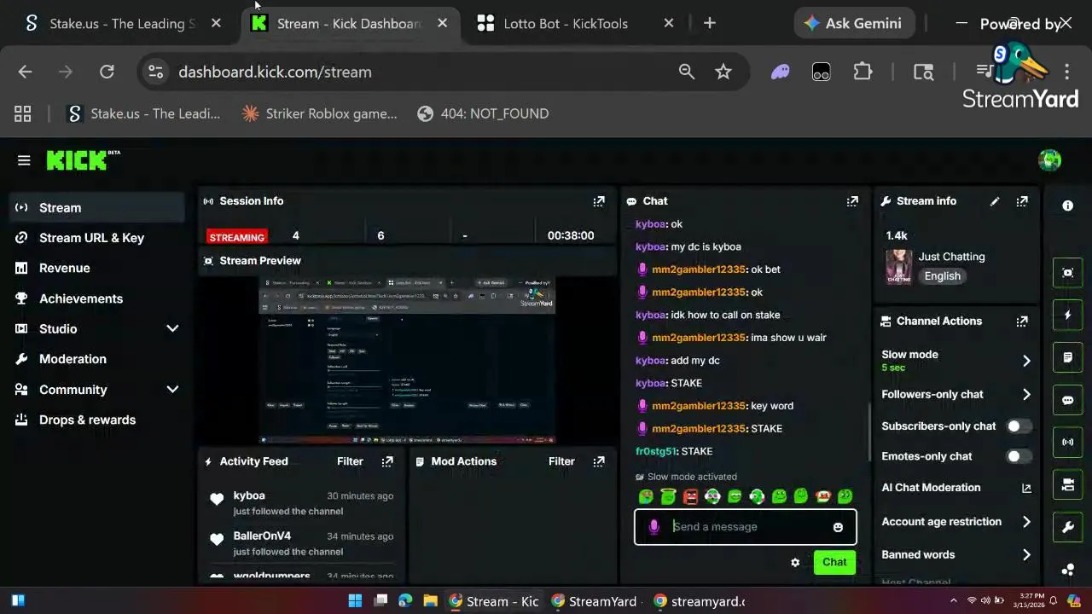
Task: Open the Stream page in the sidebar
Action: point(97,208)
